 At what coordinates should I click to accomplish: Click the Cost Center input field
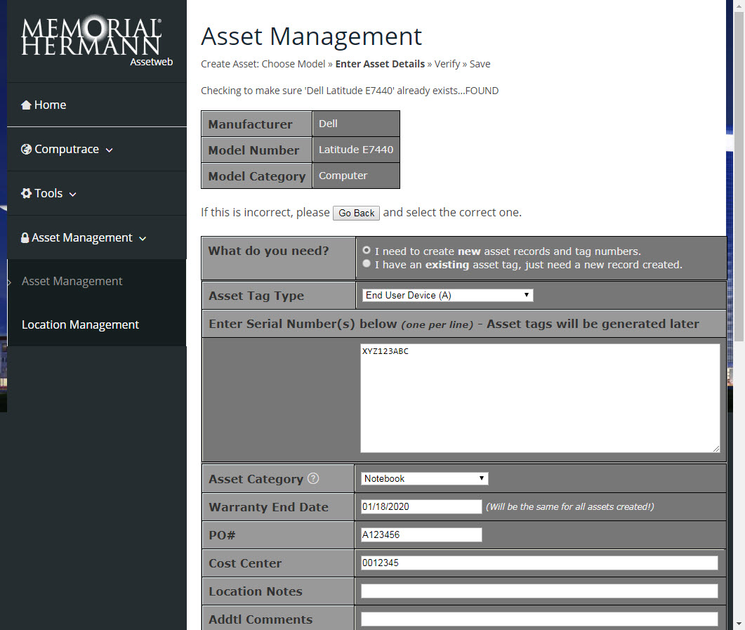(539, 563)
